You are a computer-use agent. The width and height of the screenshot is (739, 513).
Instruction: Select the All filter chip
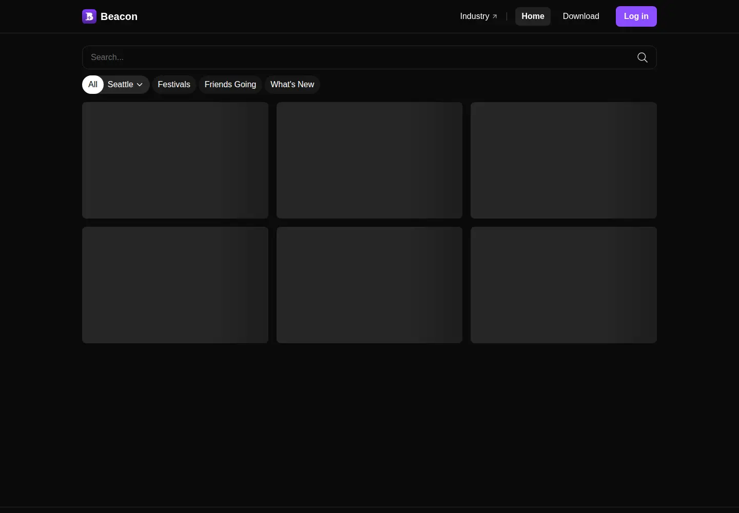pyautogui.click(x=93, y=85)
